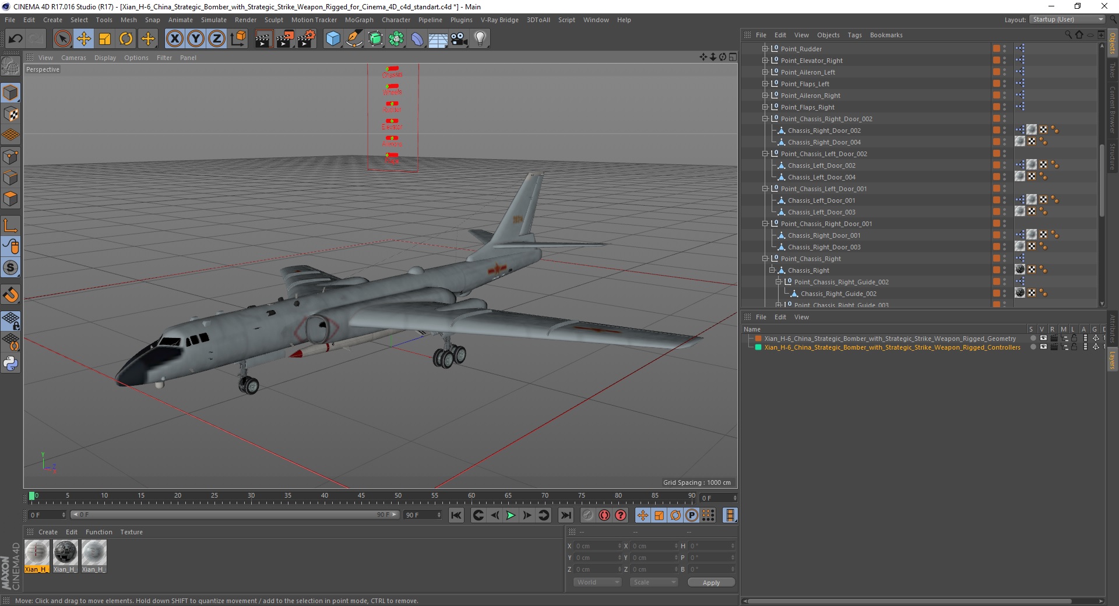The image size is (1119, 606).
Task: Open Objects panel Tags menu
Action: click(x=854, y=35)
